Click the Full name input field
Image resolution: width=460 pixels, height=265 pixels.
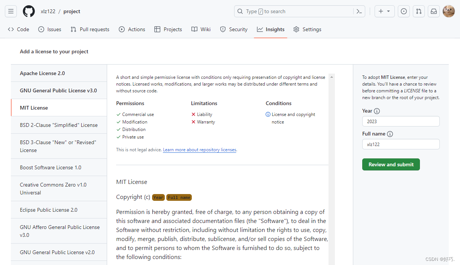coord(401,144)
